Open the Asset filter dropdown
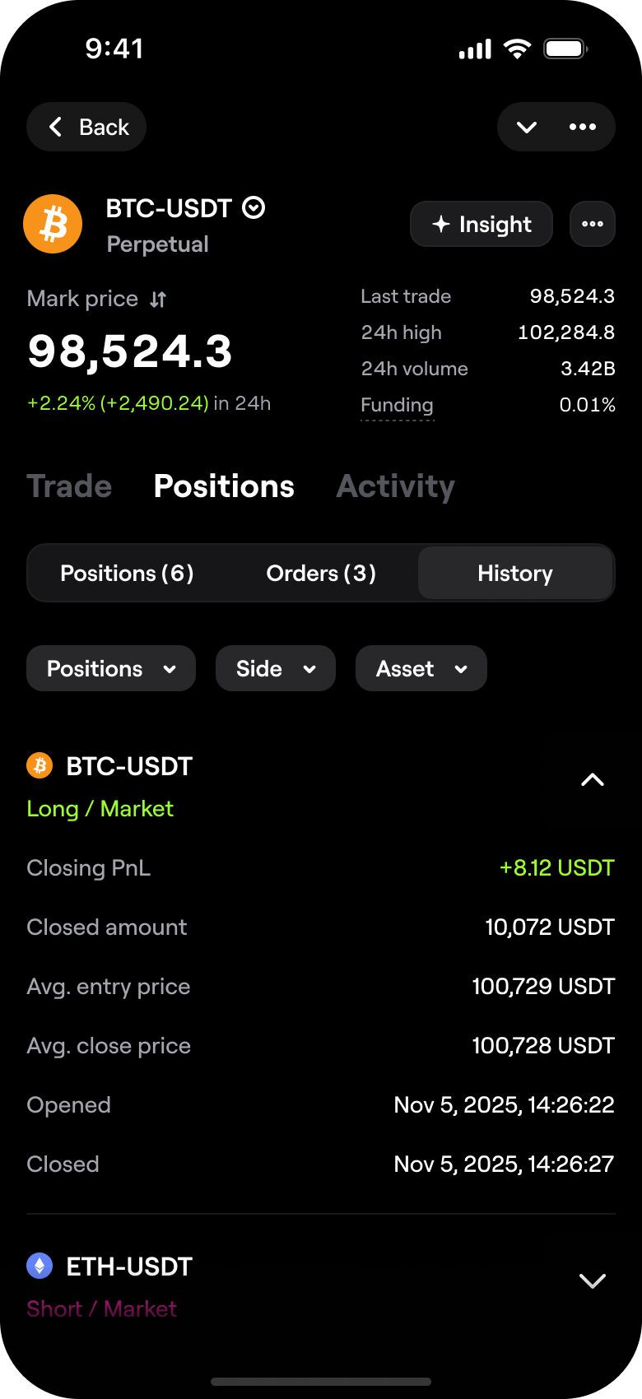The width and height of the screenshot is (642, 1399). [421, 668]
